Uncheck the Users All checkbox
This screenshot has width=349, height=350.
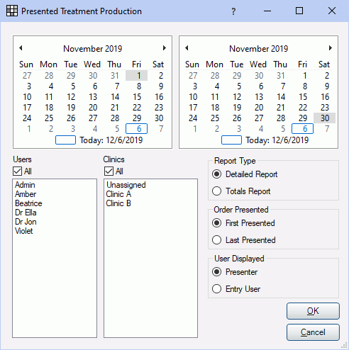(18, 171)
